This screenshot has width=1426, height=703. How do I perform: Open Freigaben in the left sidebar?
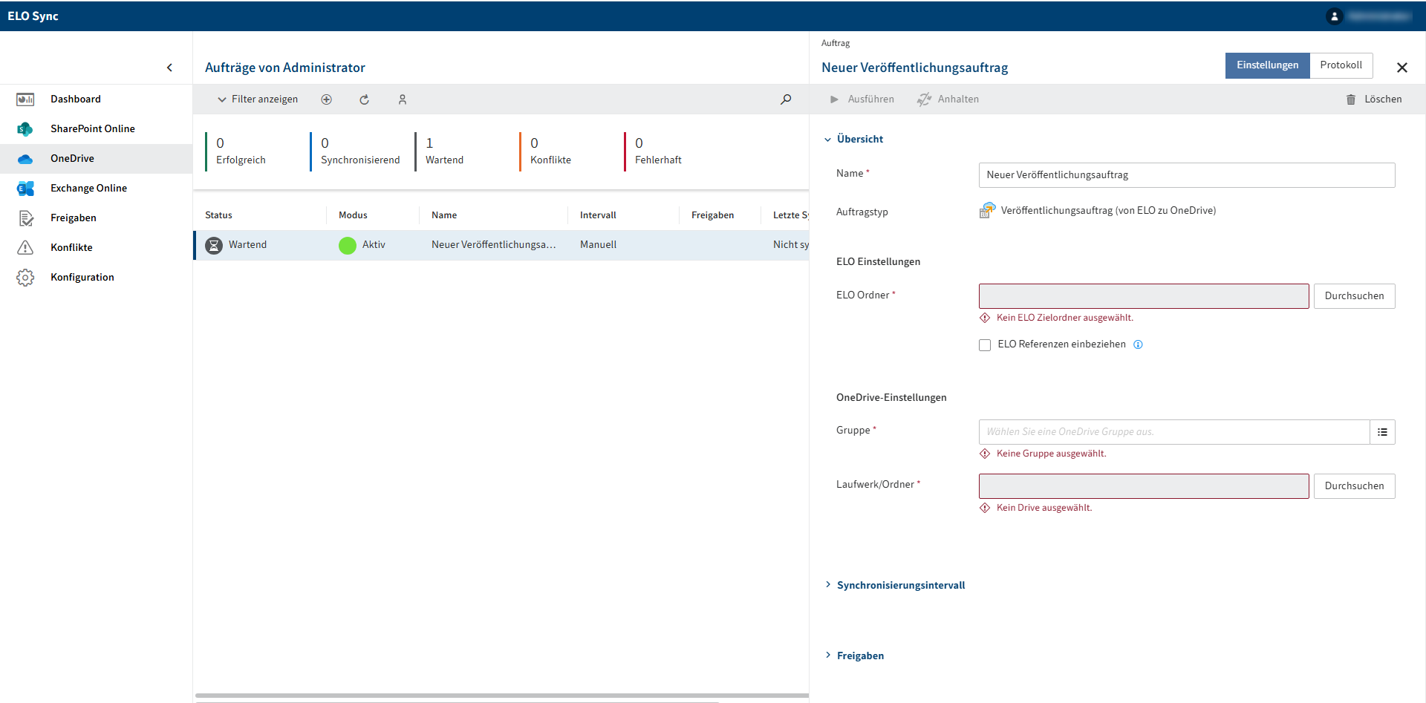pyautogui.click(x=74, y=218)
